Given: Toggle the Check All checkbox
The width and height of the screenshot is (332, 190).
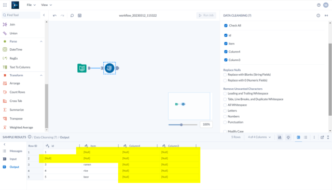Looking at the screenshot, I should tap(226, 25).
